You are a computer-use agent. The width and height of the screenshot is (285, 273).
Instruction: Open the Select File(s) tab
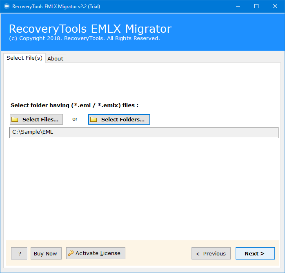24,58
